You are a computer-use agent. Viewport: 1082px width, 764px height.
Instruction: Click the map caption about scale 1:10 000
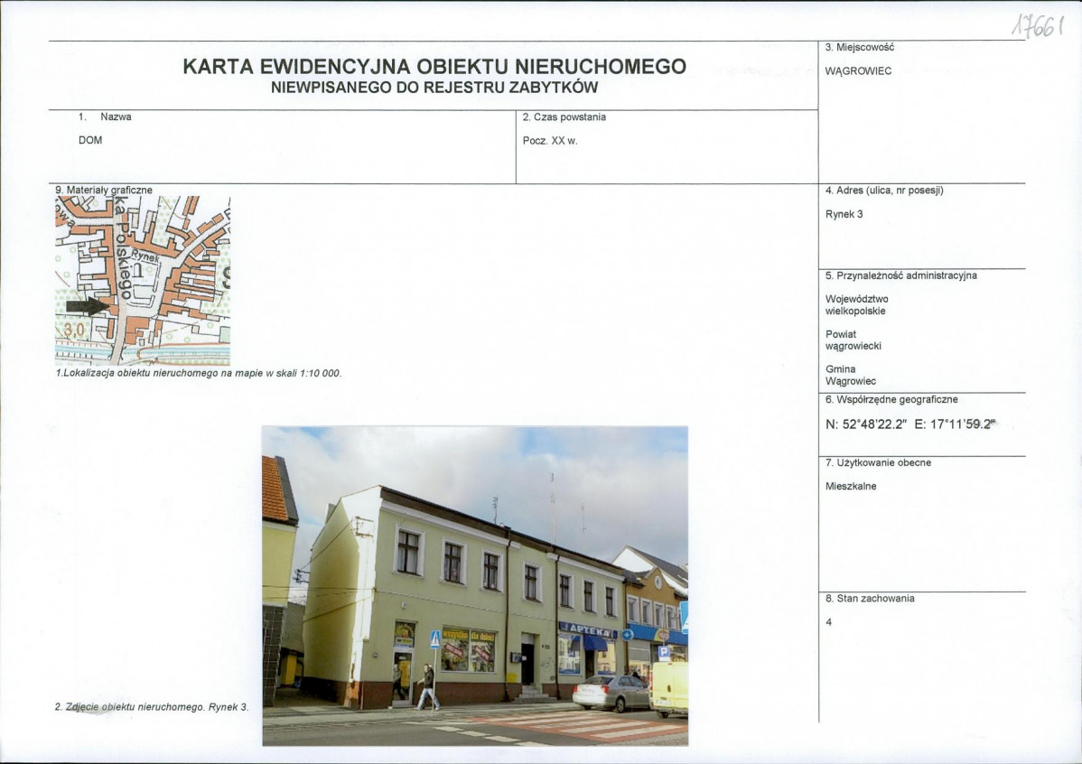coord(199,373)
